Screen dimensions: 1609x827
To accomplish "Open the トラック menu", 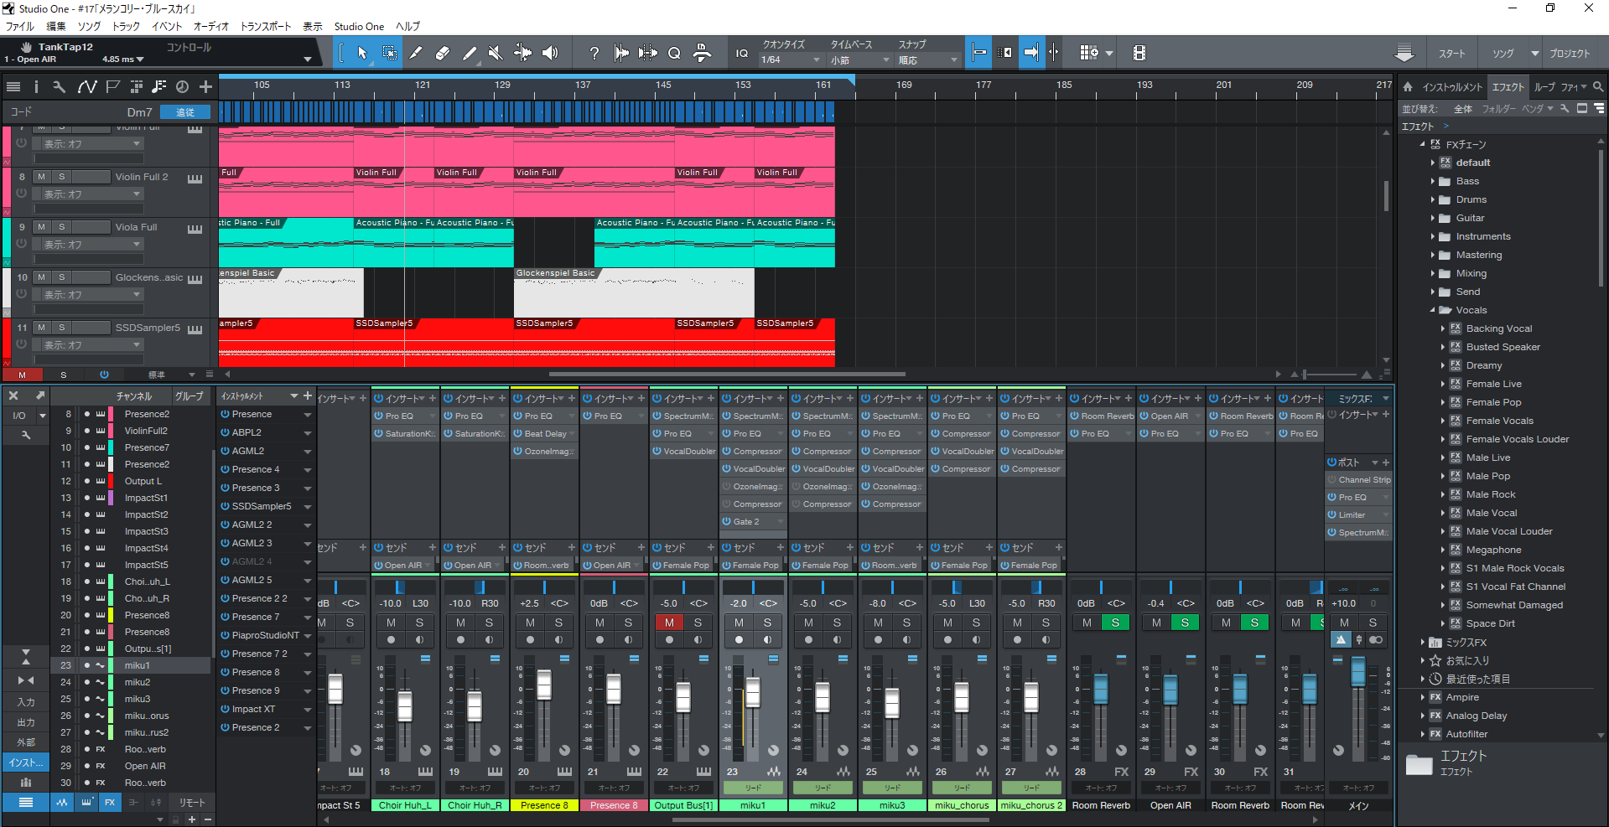I will [x=126, y=26].
